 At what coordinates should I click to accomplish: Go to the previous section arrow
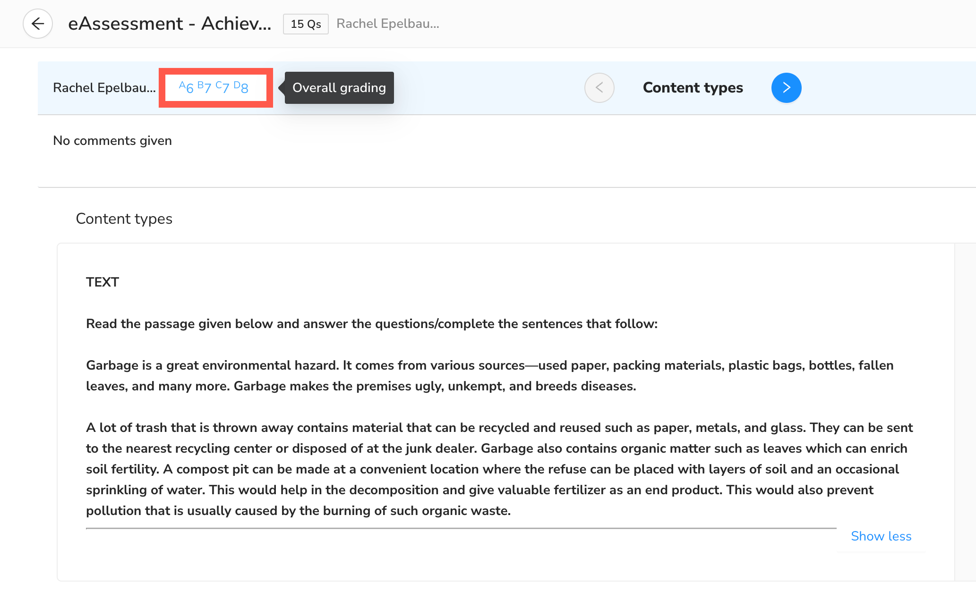pos(599,88)
